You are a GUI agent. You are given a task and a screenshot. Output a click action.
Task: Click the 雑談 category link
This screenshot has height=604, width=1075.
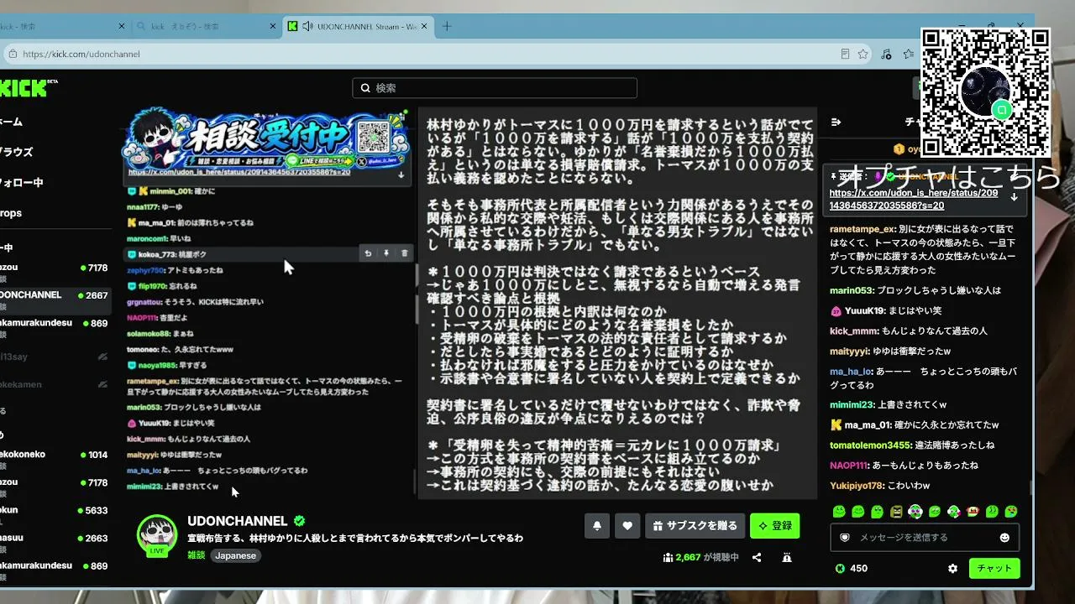196,555
